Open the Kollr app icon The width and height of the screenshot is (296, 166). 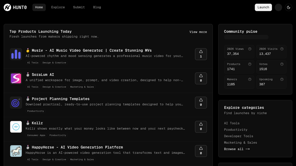pyautogui.click(x=16, y=127)
